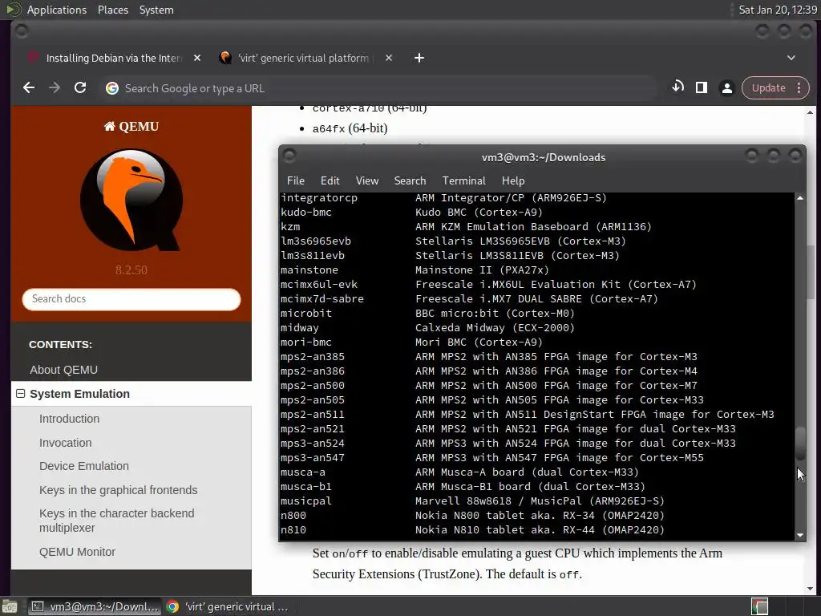Click the 'microbit' entry in the terminal
The height and width of the screenshot is (616, 821).
pos(305,314)
